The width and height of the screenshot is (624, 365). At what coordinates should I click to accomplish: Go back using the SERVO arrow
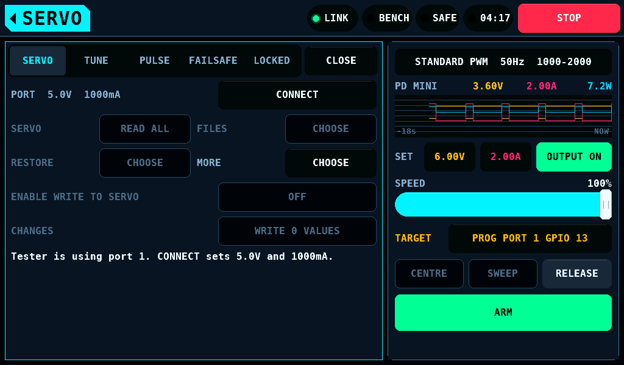click(x=48, y=18)
